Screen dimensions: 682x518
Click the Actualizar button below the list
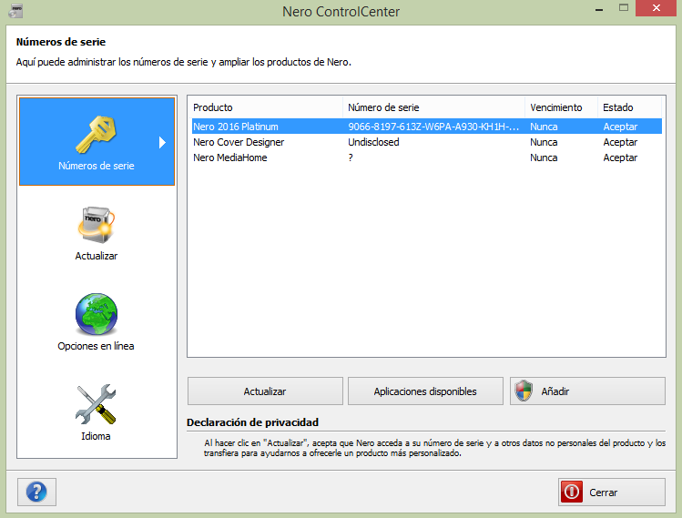coord(265,391)
